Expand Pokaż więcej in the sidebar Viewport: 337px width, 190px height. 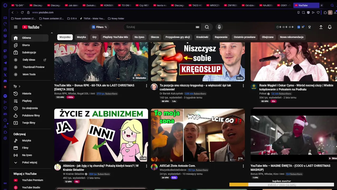pos(30,163)
